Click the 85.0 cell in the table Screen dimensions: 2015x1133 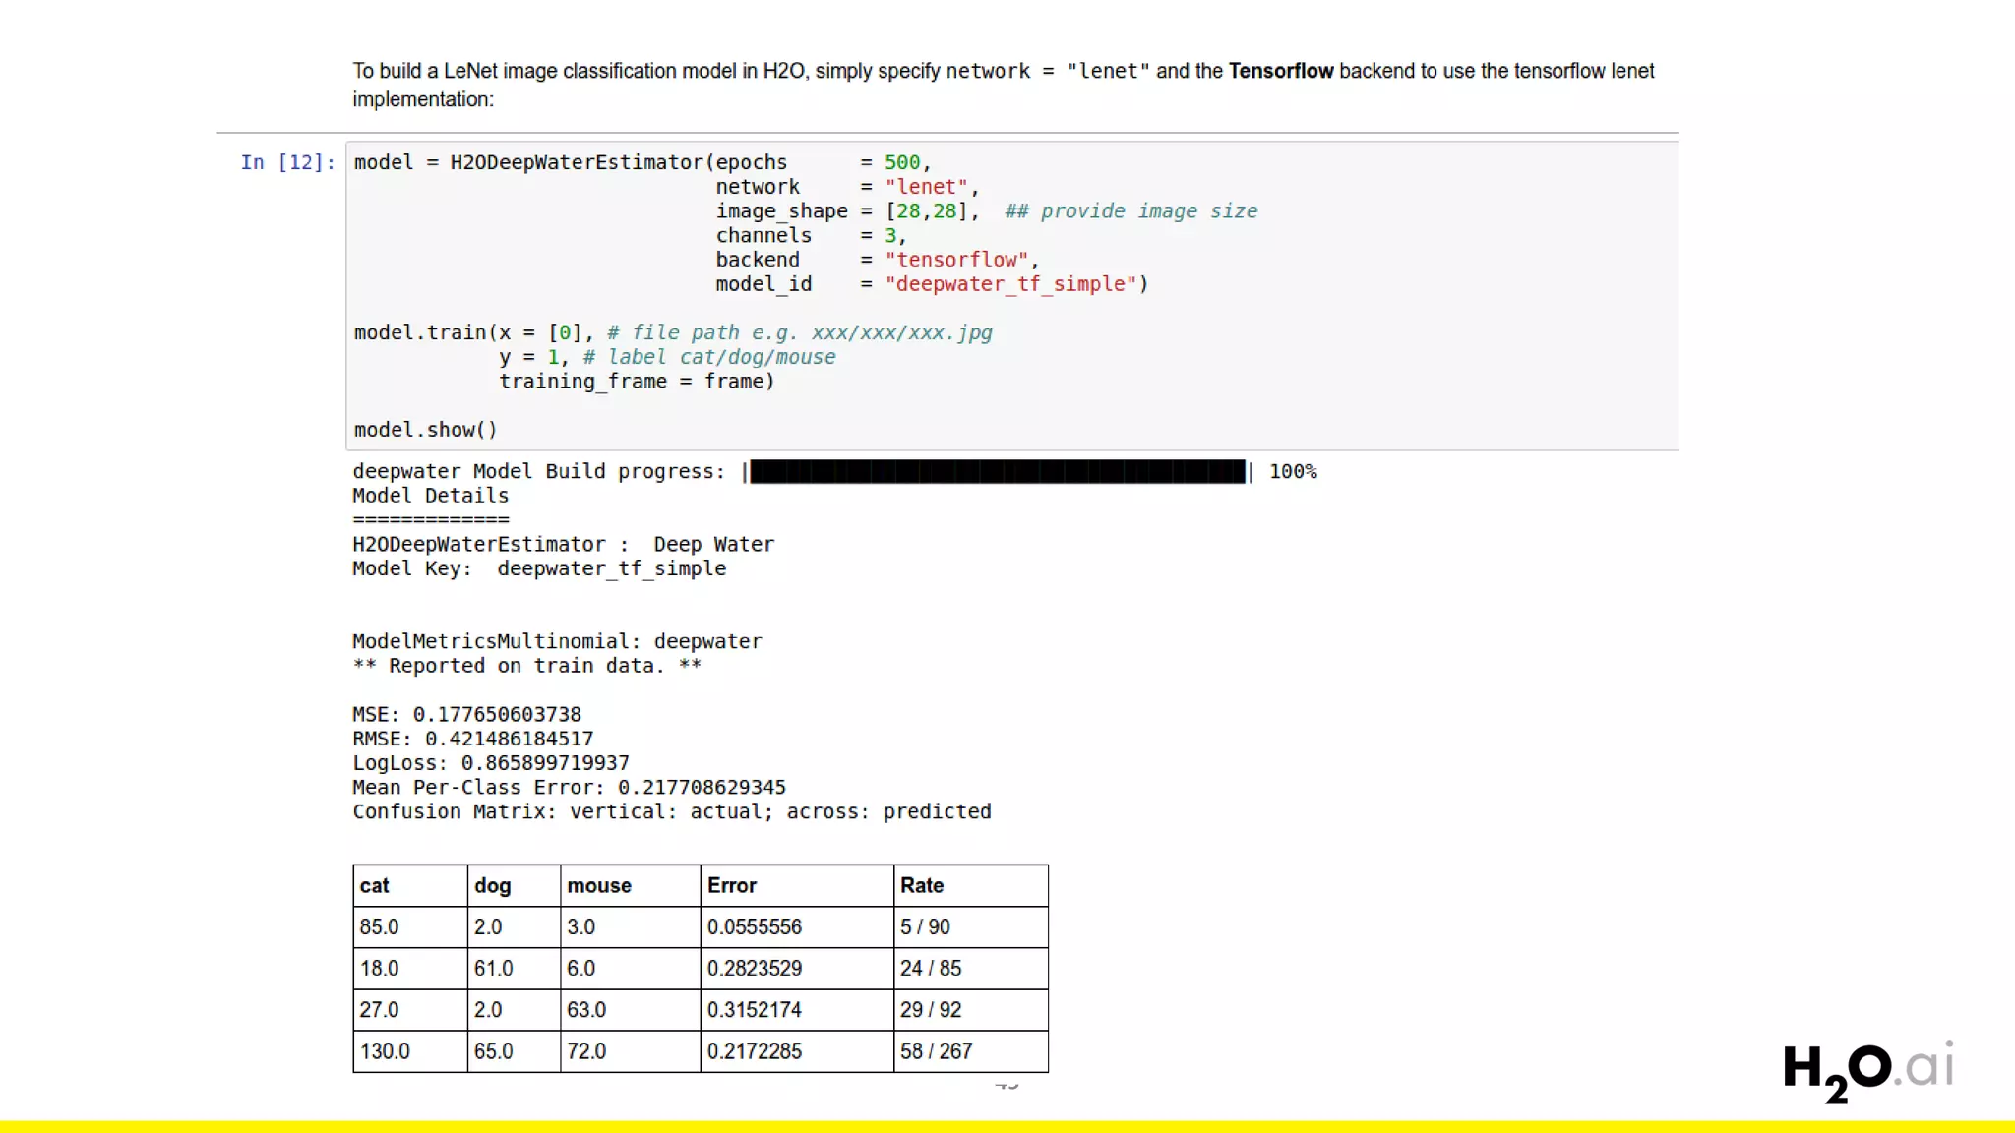coord(380,926)
